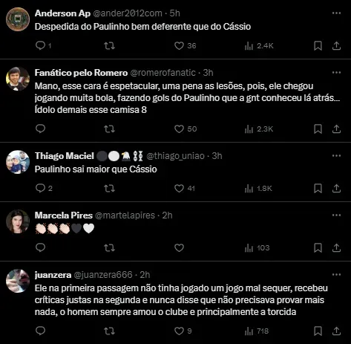Retweet Fanático pelo Romero's post
351x344 pixels.
click(109, 129)
